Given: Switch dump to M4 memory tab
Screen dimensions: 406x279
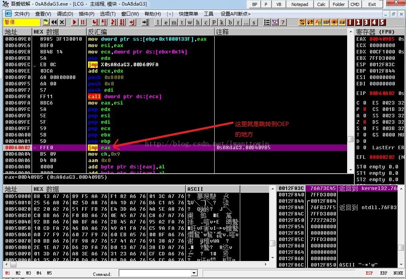Looking at the screenshot, I should coord(39,273).
